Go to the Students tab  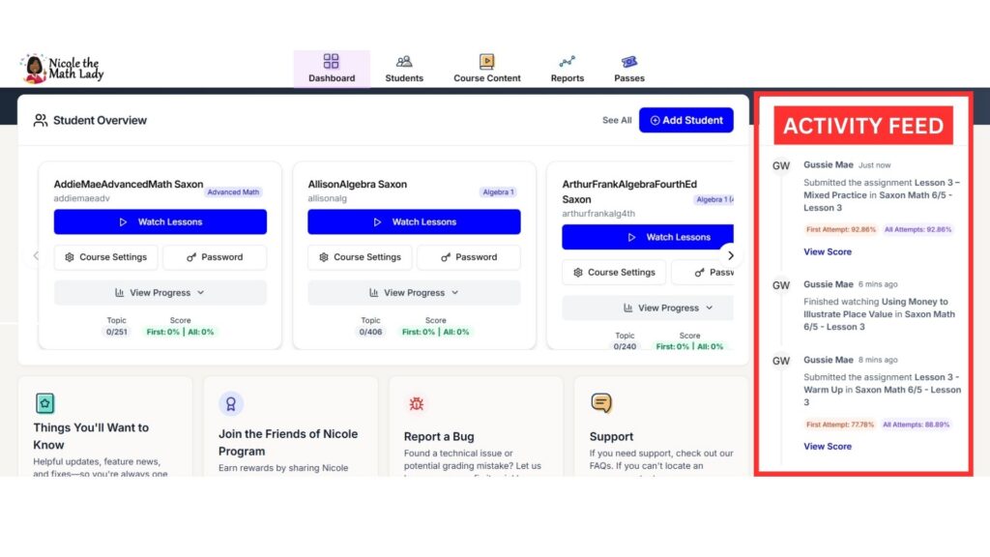(404, 69)
